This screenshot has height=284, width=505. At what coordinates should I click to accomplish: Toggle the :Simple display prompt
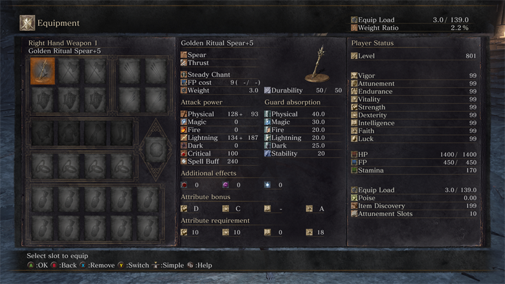[168, 265]
